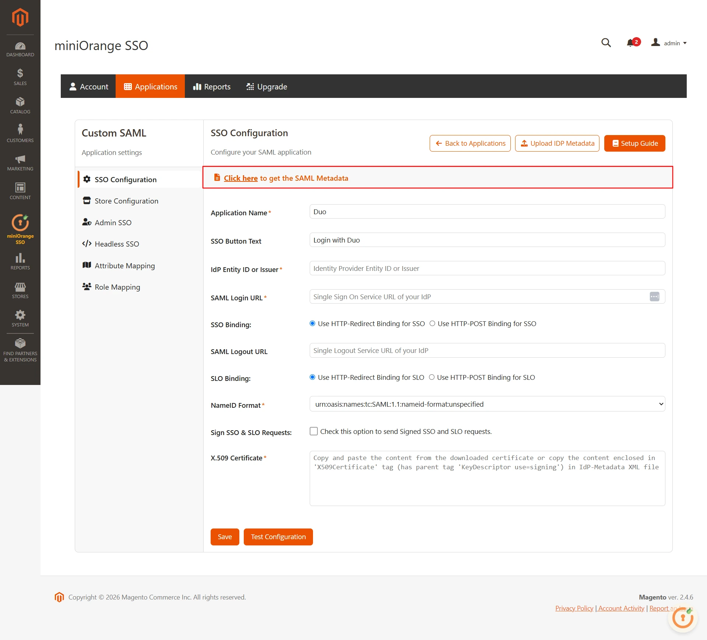
Task: Click the document icon beside Click here
Action: [x=217, y=177]
